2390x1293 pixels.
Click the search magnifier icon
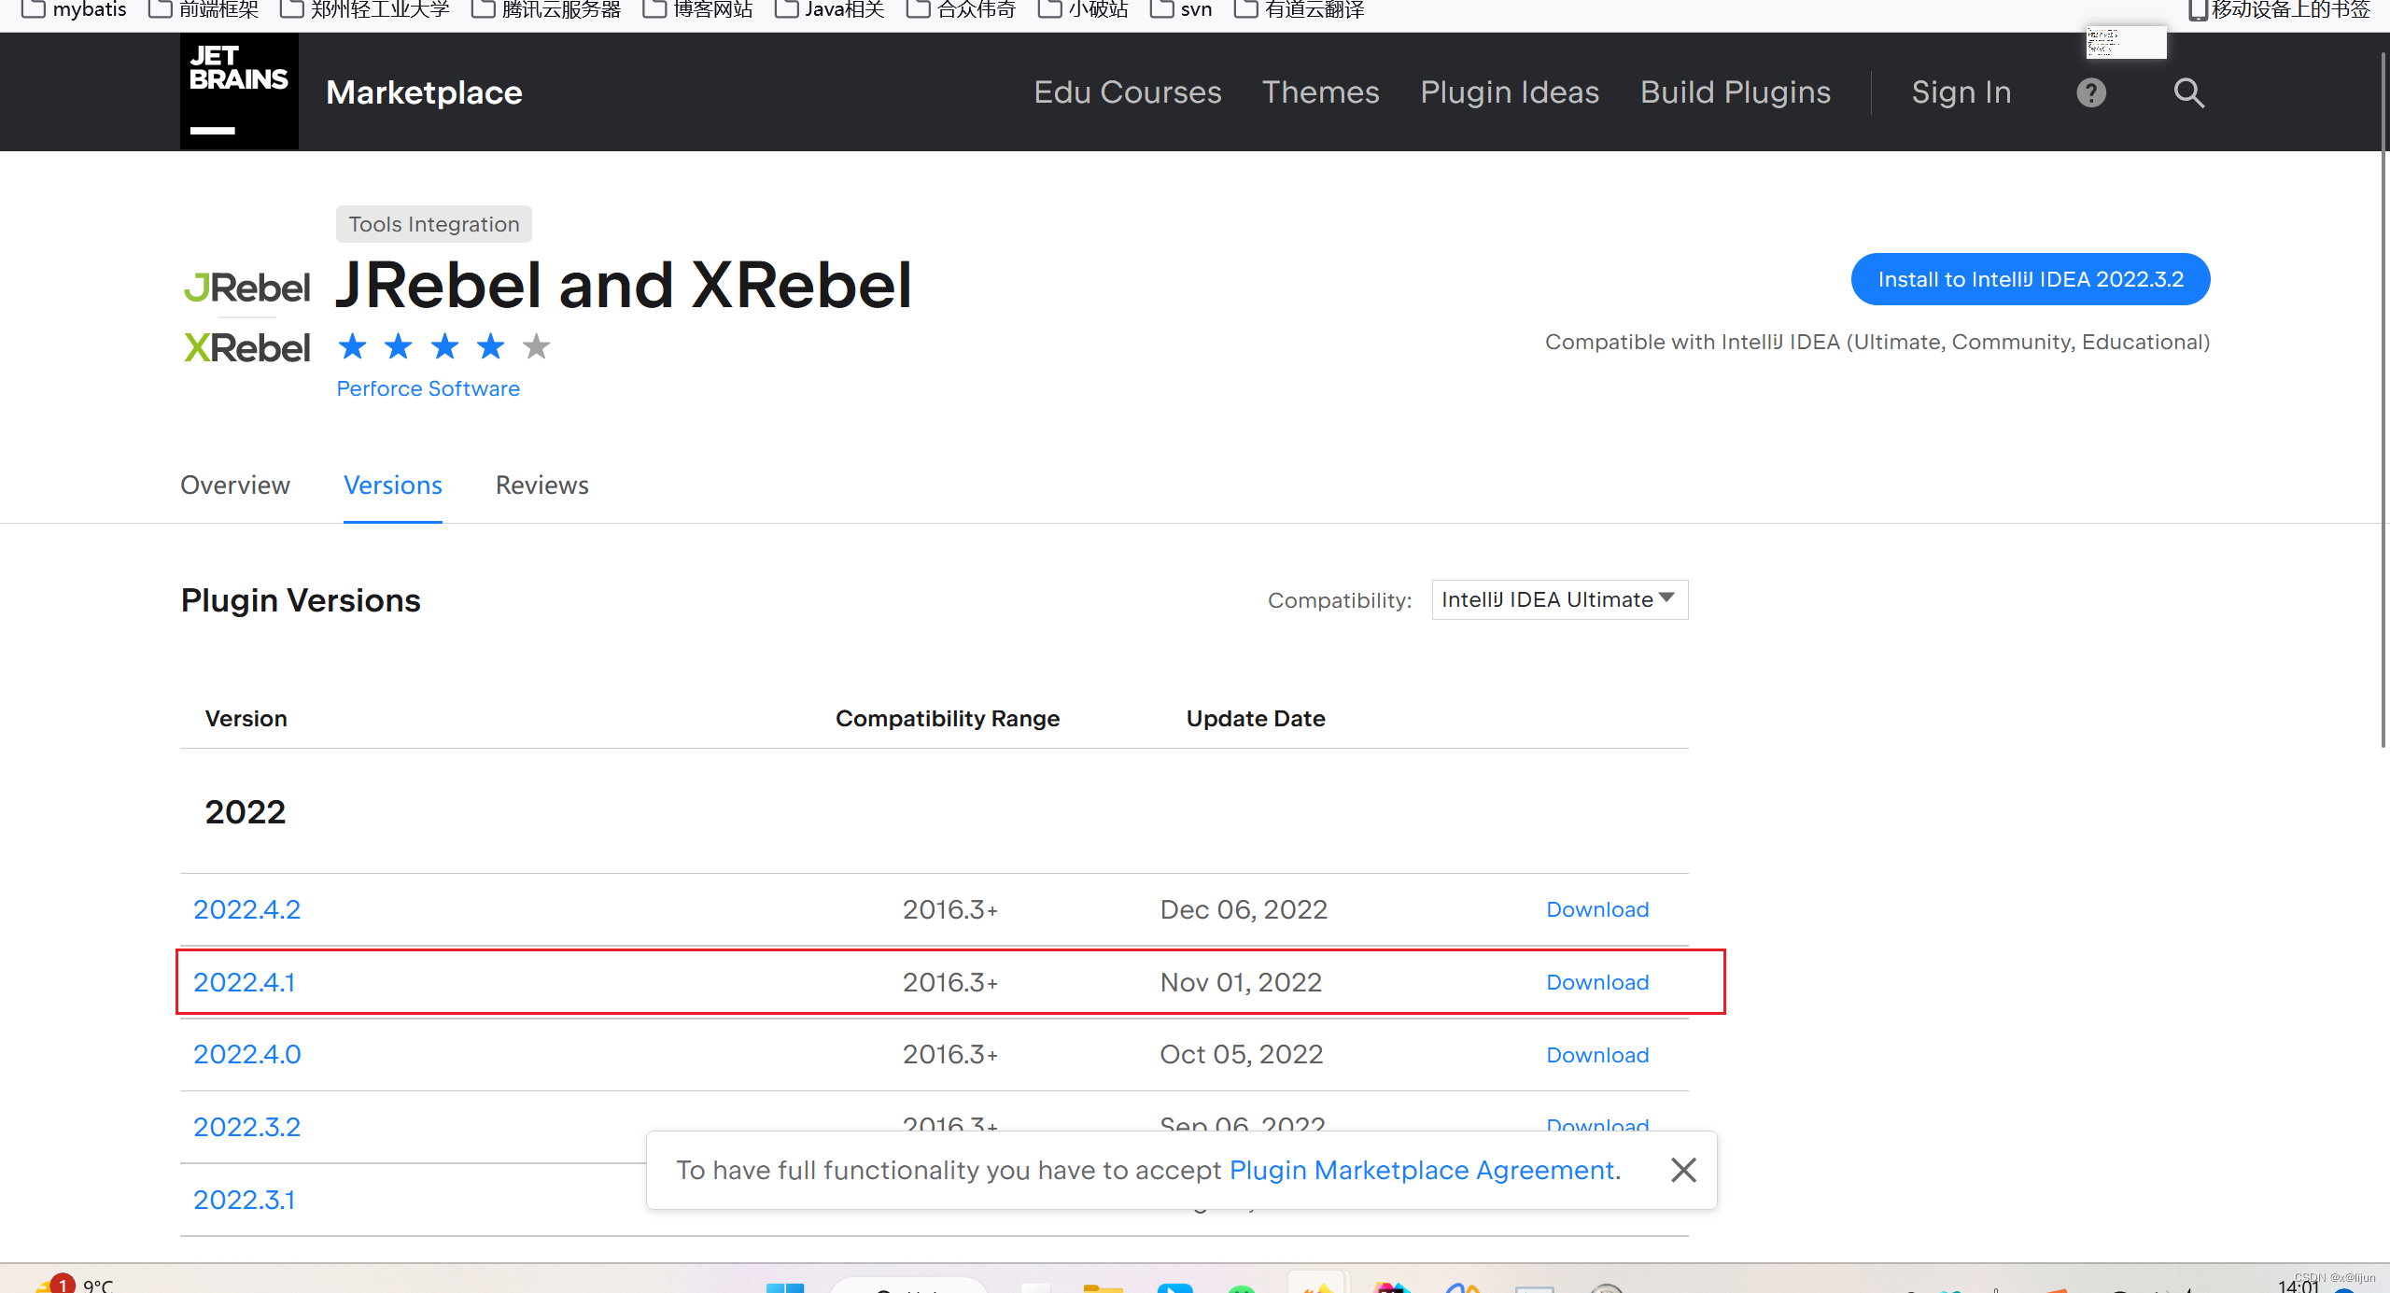pos(2189,92)
